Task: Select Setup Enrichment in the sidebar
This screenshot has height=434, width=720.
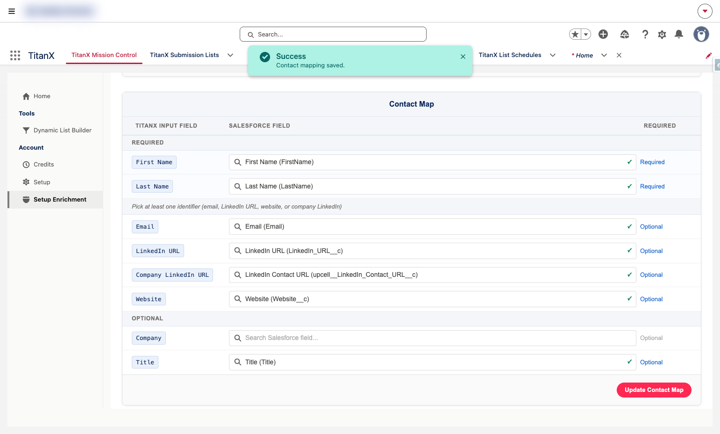Action: point(55,200)
